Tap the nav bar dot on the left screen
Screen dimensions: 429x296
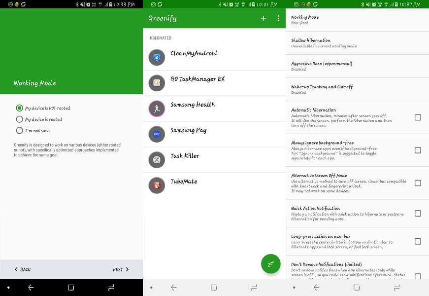click(8, 288)
